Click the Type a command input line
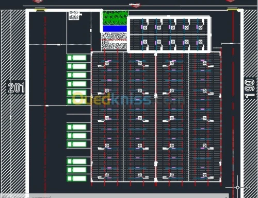258x198 pixels. pos(115,196)
